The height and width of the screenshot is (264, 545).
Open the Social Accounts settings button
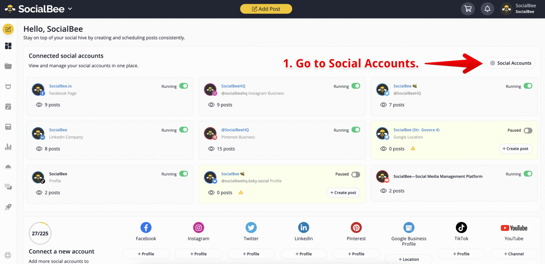511,63
